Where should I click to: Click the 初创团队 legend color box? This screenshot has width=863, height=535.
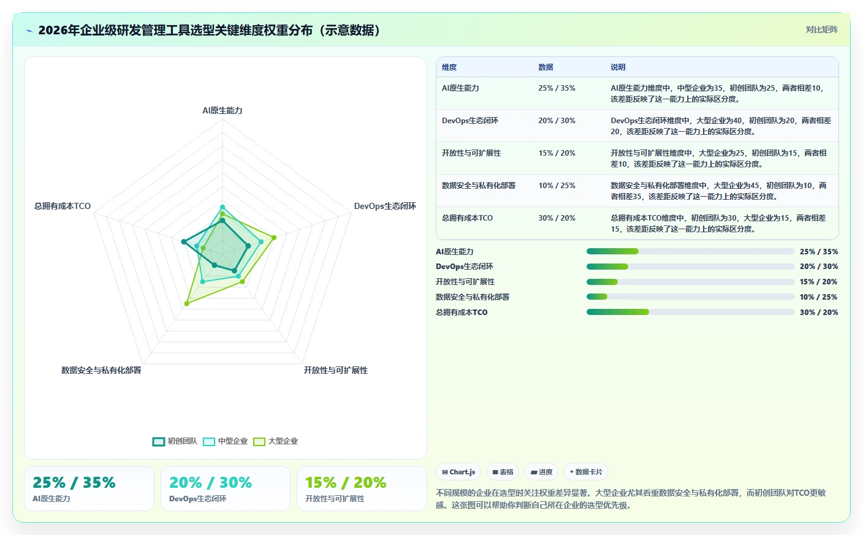point(159,442)
